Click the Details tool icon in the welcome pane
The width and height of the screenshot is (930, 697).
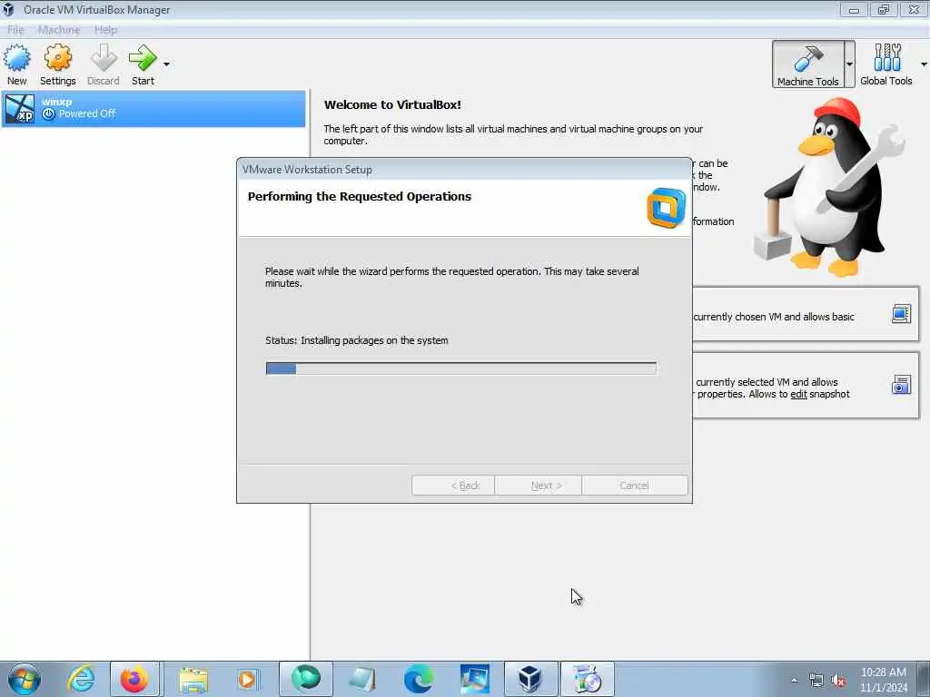901,313
